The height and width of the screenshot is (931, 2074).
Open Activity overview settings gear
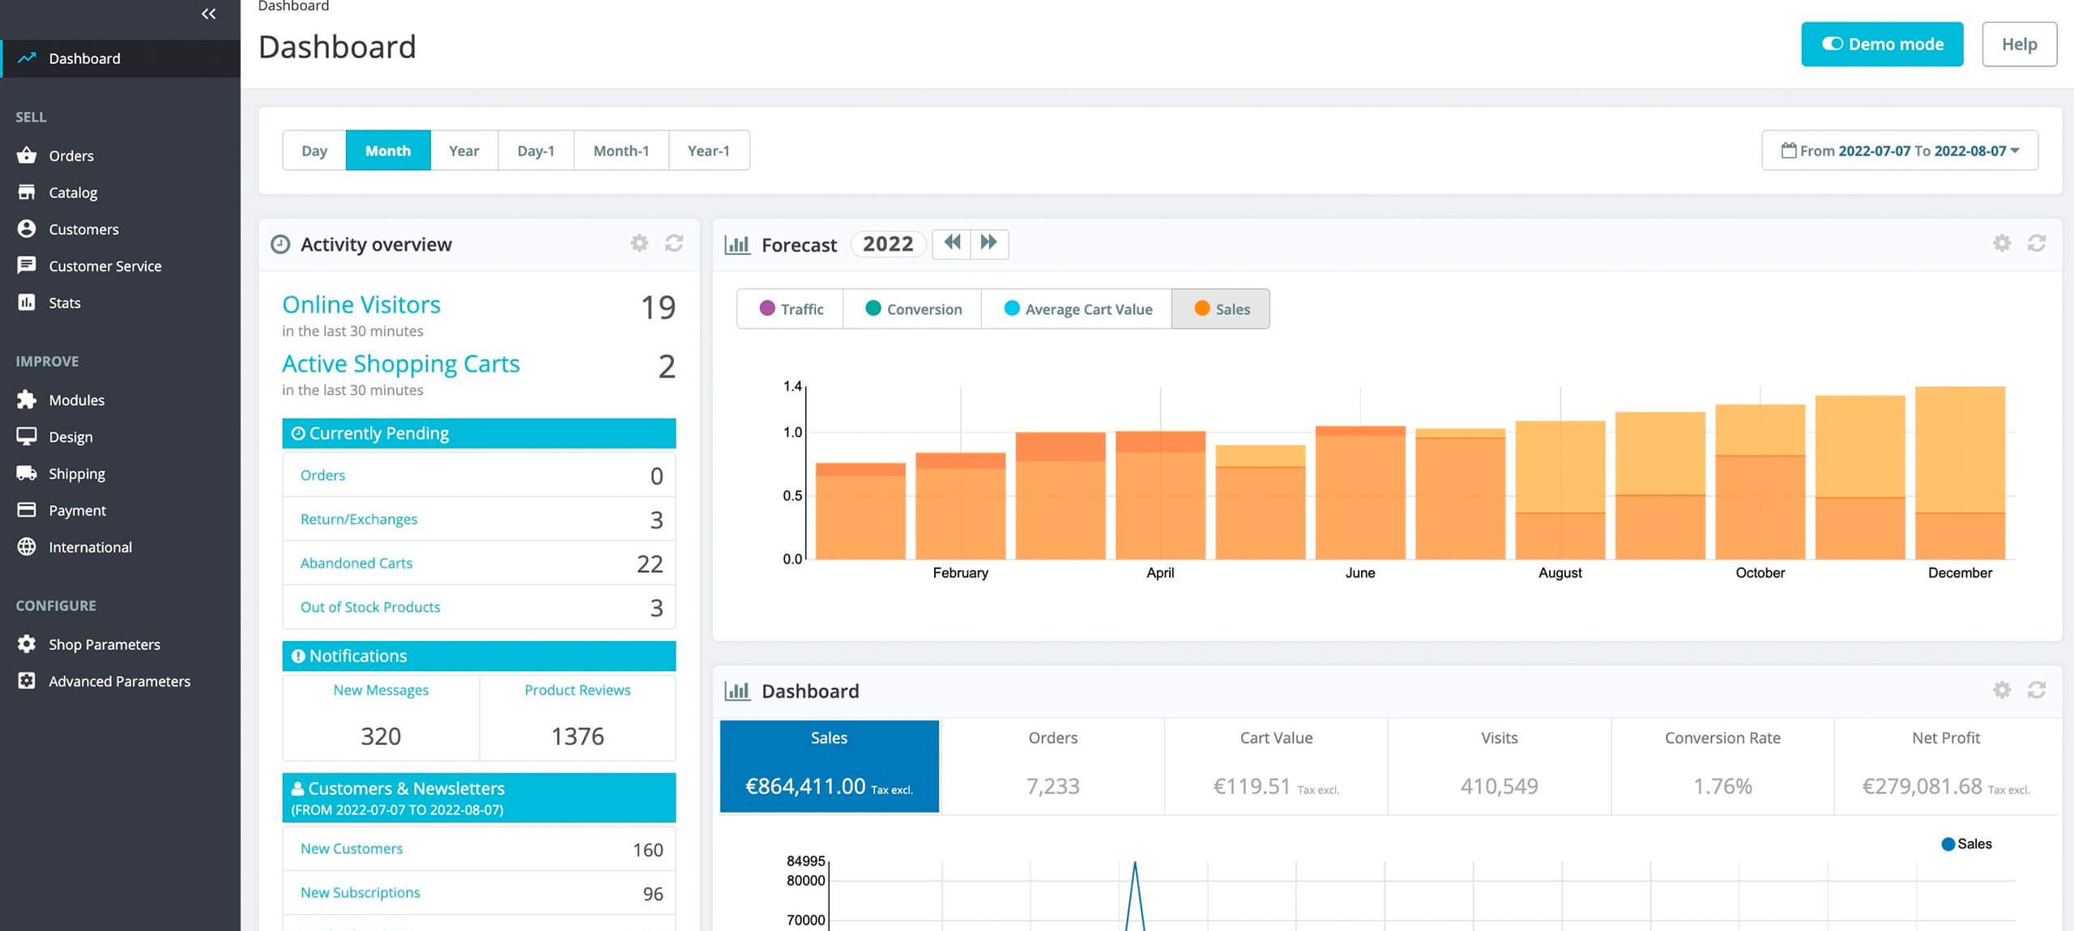[639, 244]
